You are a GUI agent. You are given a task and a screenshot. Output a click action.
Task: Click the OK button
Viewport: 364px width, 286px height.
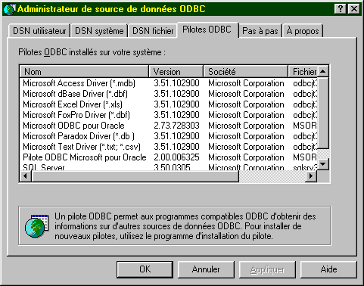coord(145,269)
